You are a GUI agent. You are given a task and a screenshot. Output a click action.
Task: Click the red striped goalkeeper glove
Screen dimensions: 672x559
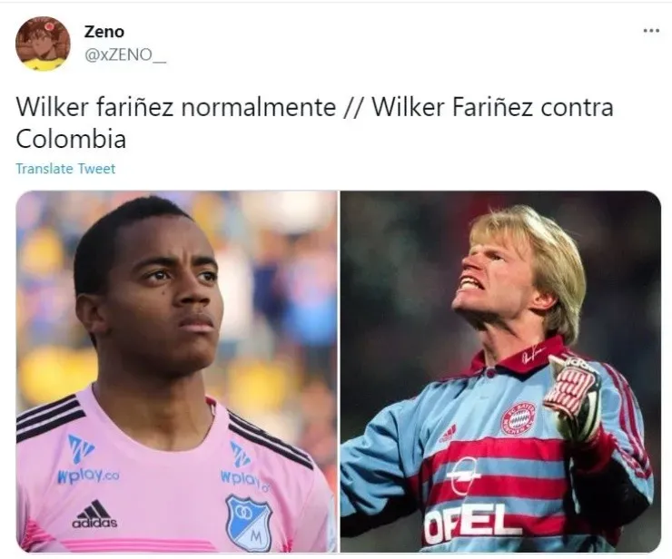pyautogui.click(x=573, y=397)
